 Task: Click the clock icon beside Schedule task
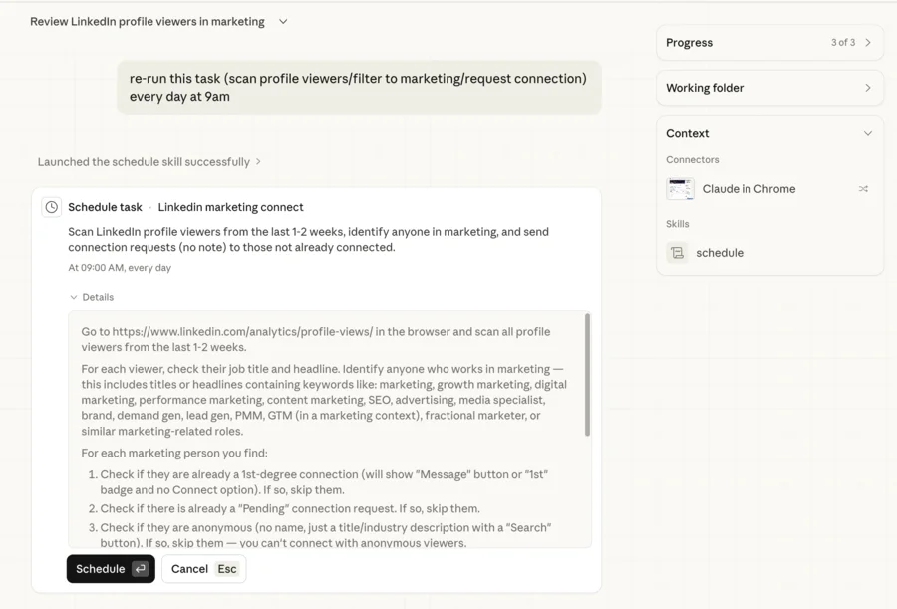50,206
